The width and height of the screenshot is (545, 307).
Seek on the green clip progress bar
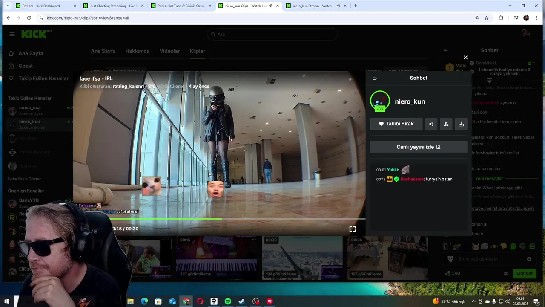pos(219,219)
